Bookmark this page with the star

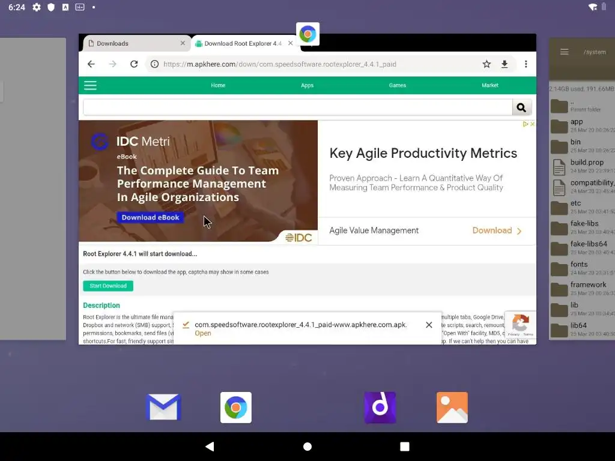click(486, 64)
